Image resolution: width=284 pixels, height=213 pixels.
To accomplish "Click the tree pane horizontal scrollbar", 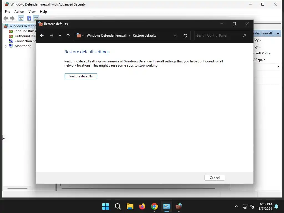I will coord(17,188).
